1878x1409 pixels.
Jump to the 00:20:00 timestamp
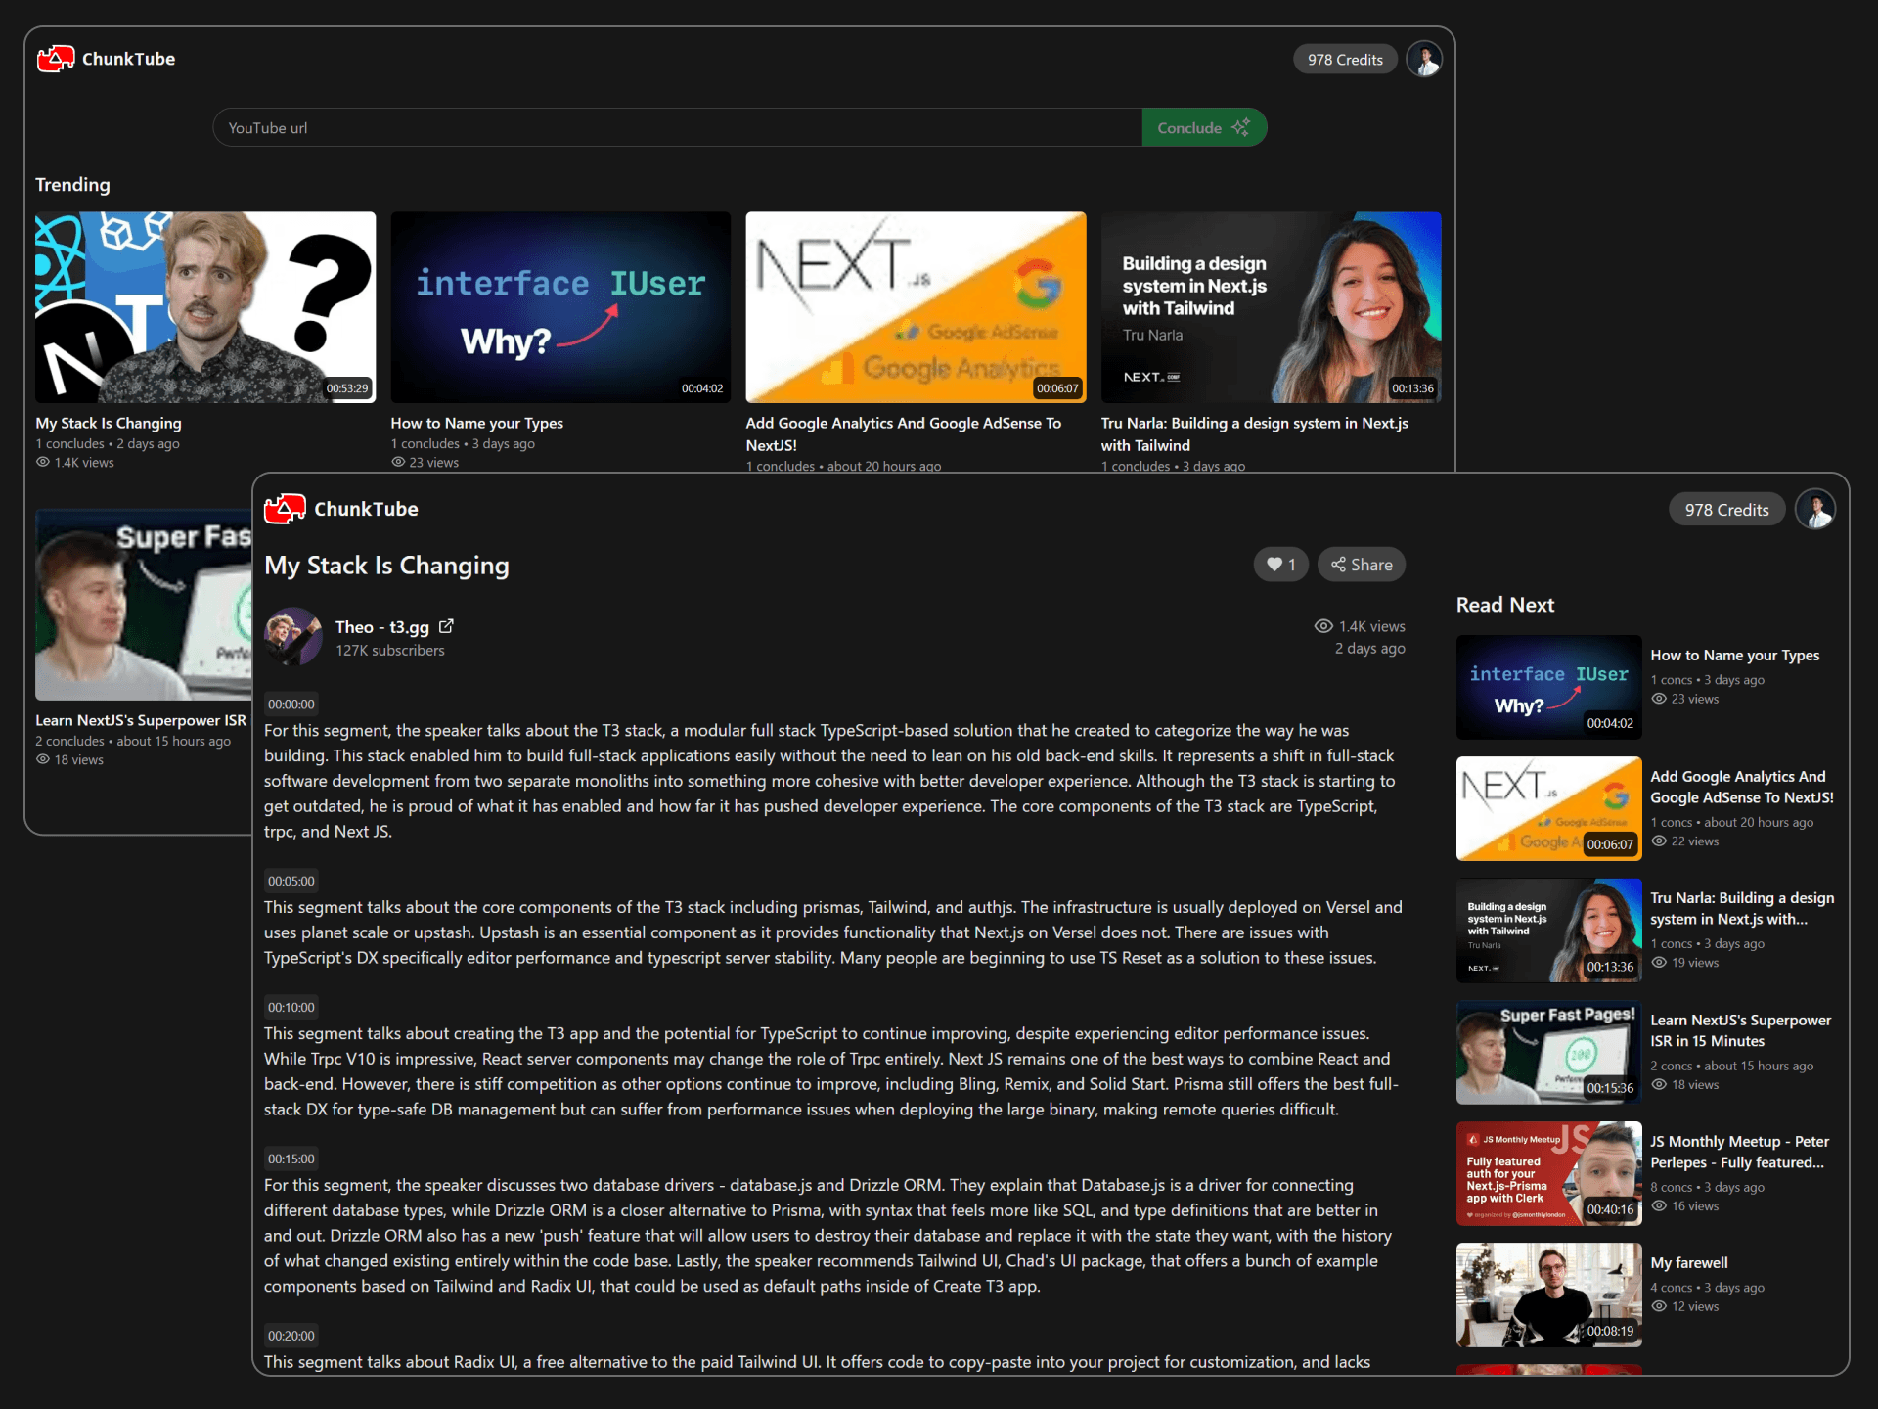291,1337
